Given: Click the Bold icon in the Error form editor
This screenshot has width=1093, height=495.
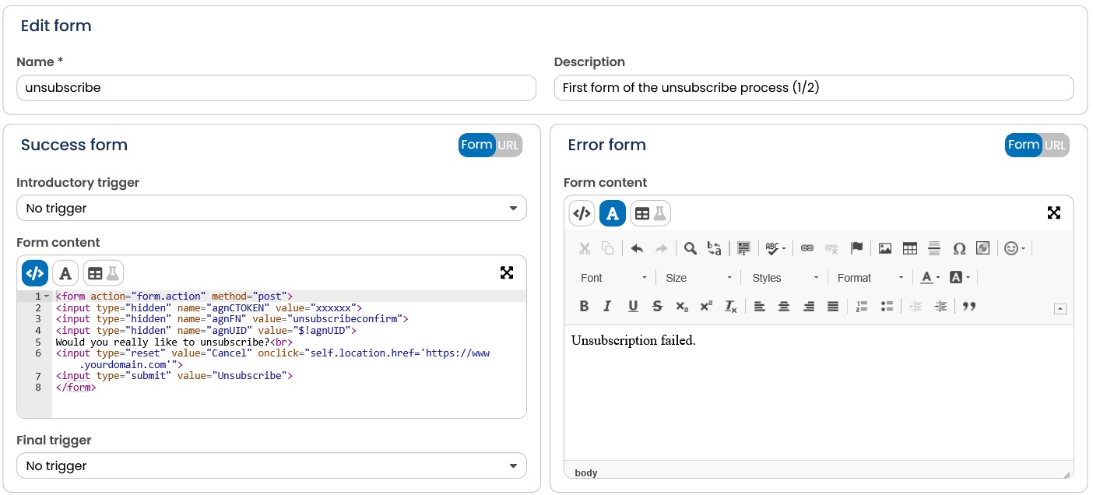Looking at the screenshot, I should pos(584,307).
